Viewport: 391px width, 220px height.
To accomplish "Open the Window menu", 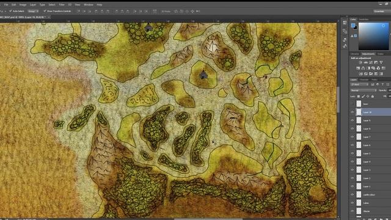I will click(x=88, y=4).
